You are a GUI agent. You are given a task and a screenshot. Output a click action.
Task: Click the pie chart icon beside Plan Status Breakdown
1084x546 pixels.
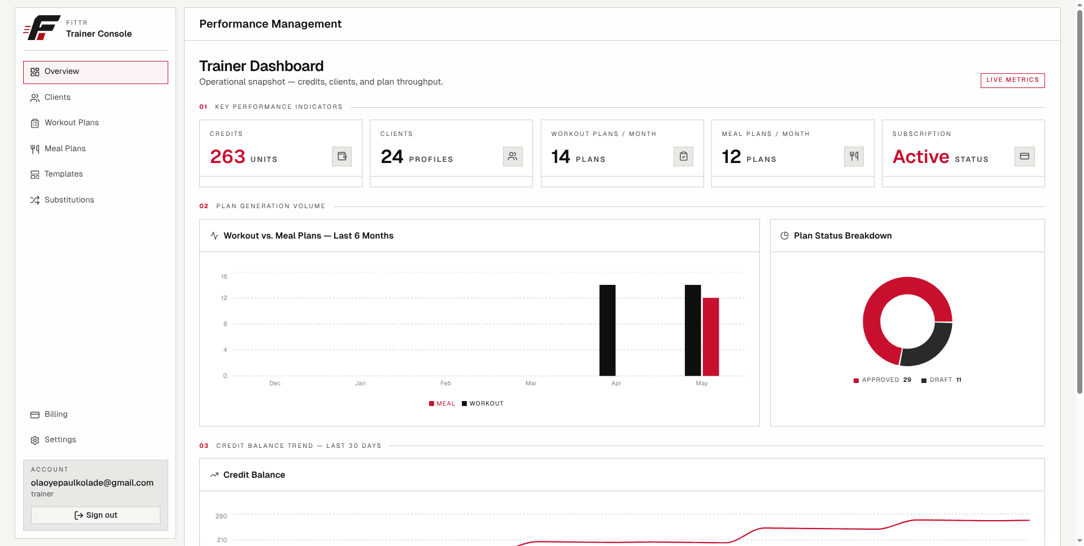(785, 236)
